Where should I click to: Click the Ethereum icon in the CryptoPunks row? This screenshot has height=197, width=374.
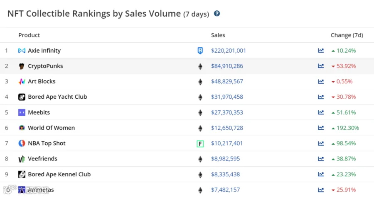[x=200, y=66]
